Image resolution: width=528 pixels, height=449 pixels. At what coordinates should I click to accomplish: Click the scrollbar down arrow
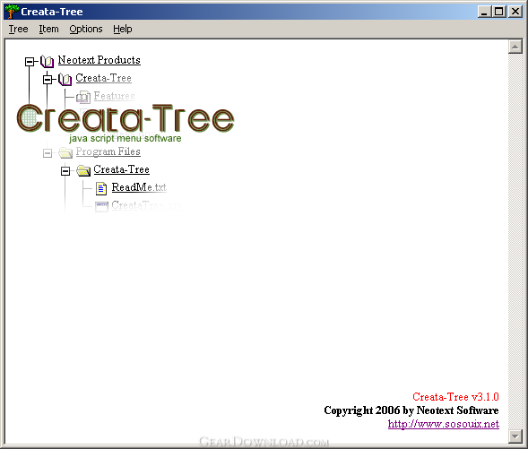[x=515, y=436]
